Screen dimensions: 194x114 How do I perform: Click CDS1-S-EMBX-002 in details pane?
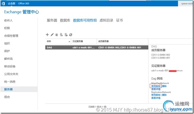[x=161, y=55]
